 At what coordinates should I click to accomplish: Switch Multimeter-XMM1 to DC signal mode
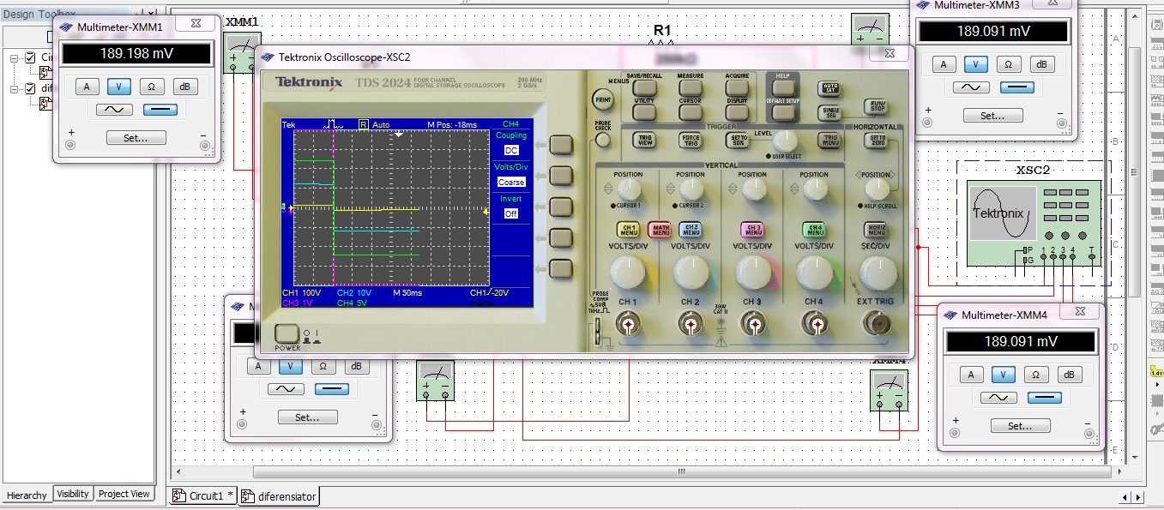click(160, 110)
